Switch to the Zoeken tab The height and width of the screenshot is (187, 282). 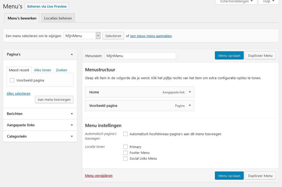61,70
